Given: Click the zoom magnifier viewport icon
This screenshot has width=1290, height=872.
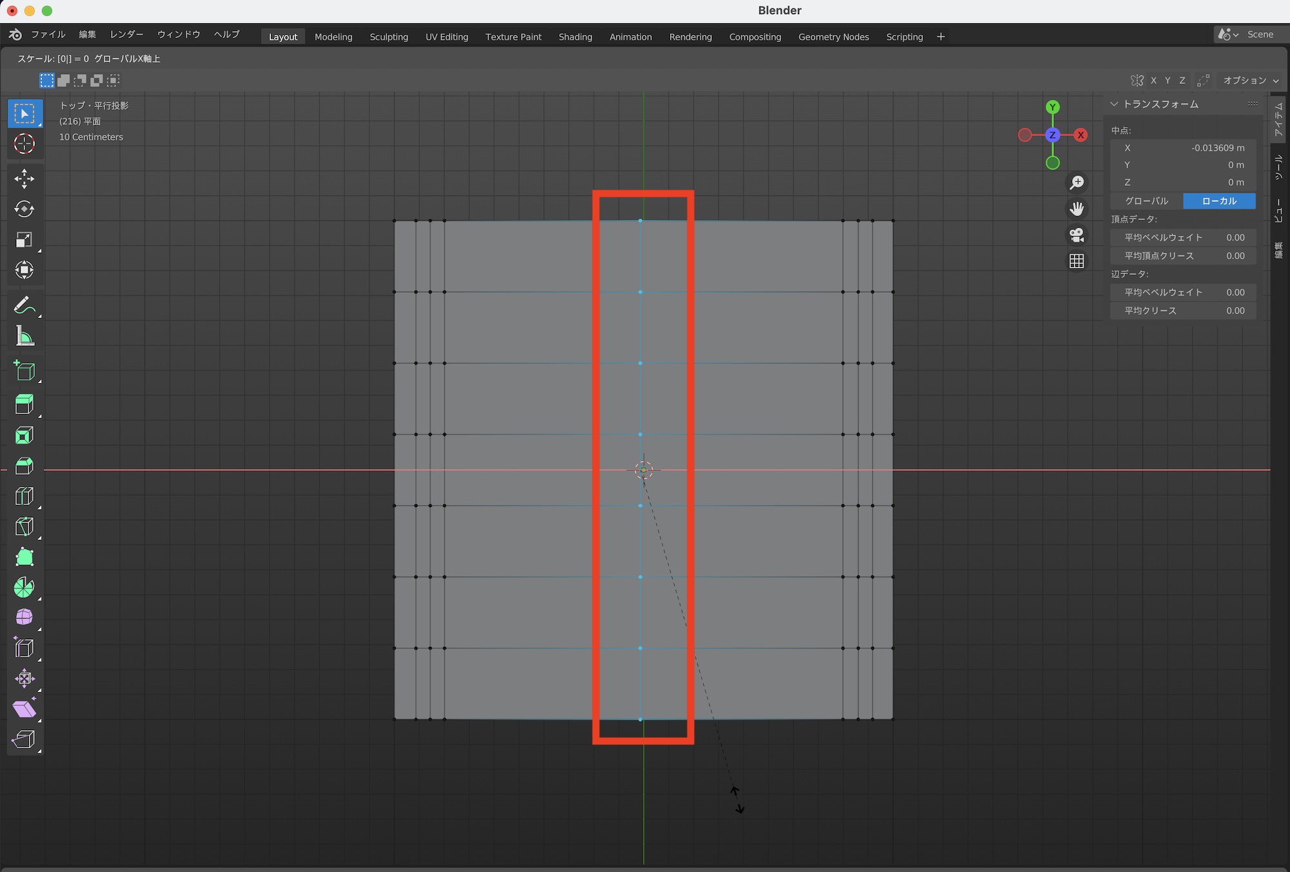Looking at the screenshot, I should click(x=1077, y=183).
